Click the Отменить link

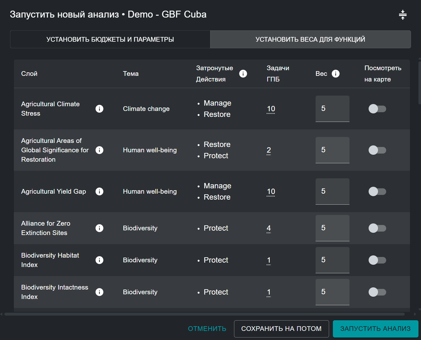(x=207, y=329)
